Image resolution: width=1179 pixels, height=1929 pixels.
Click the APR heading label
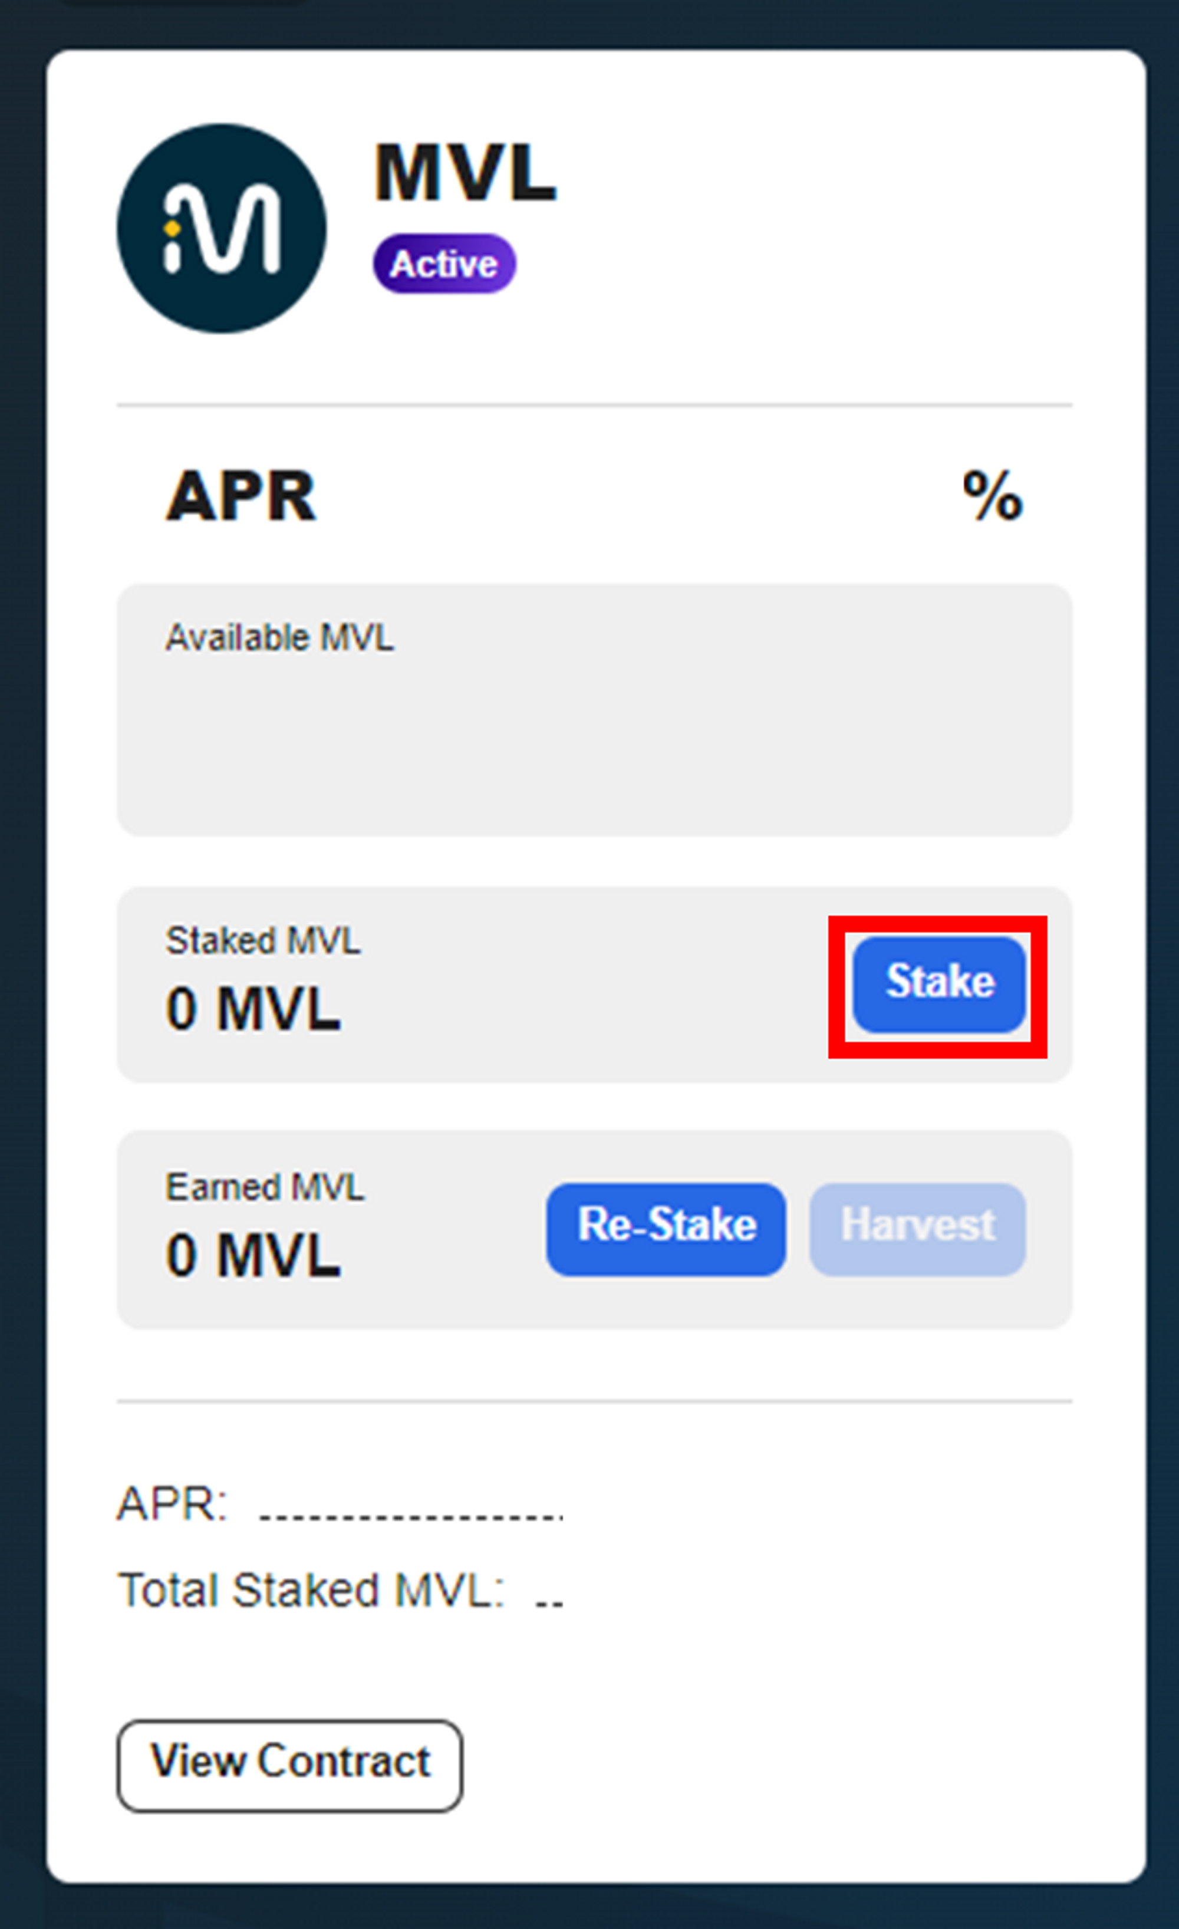241,496
